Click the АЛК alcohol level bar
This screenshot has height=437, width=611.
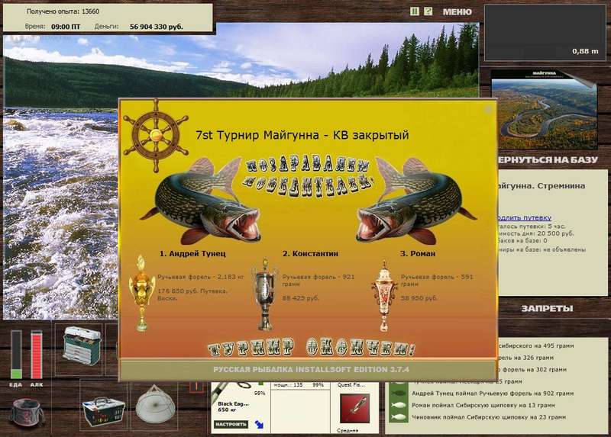[37, 355]
